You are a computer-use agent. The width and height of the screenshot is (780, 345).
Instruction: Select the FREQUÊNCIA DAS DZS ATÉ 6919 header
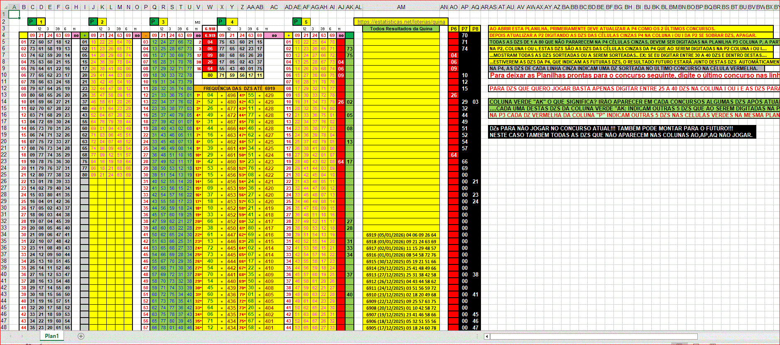239,88
